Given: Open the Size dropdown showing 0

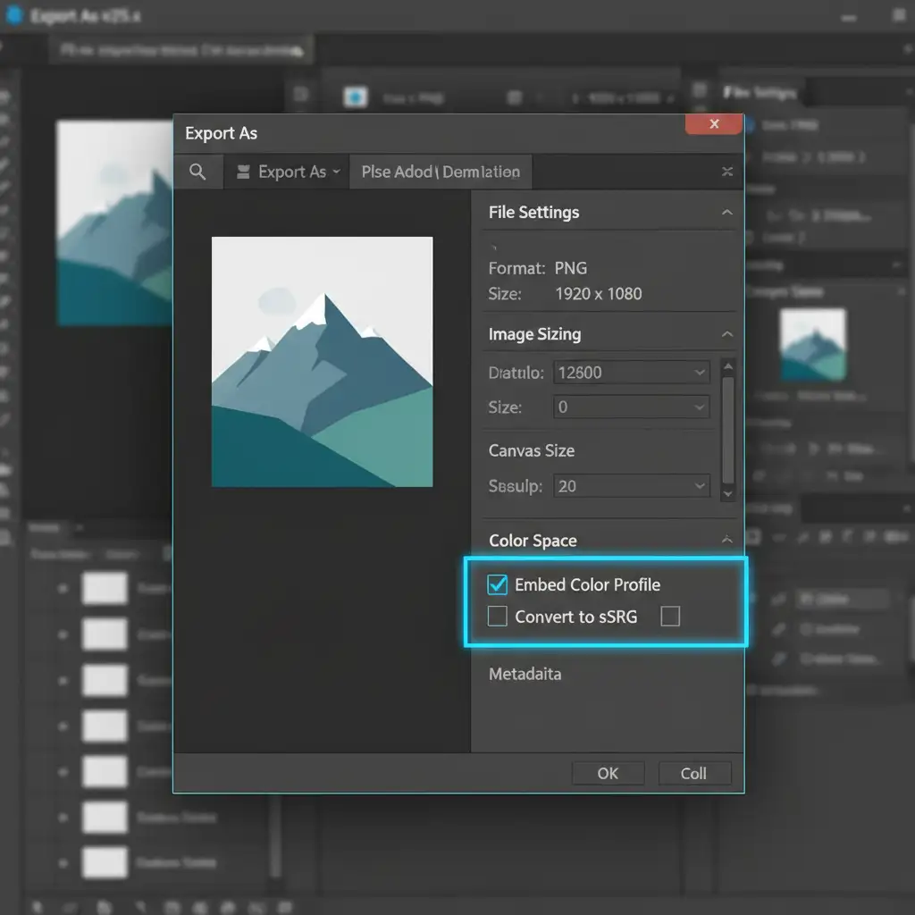Looking at the screenshot, I should click(x=631, y=407).
